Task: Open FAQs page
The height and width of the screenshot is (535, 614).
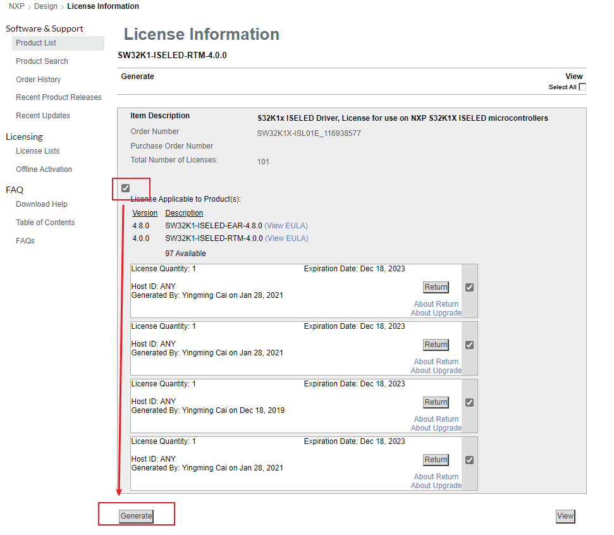Action: (25, 241)
